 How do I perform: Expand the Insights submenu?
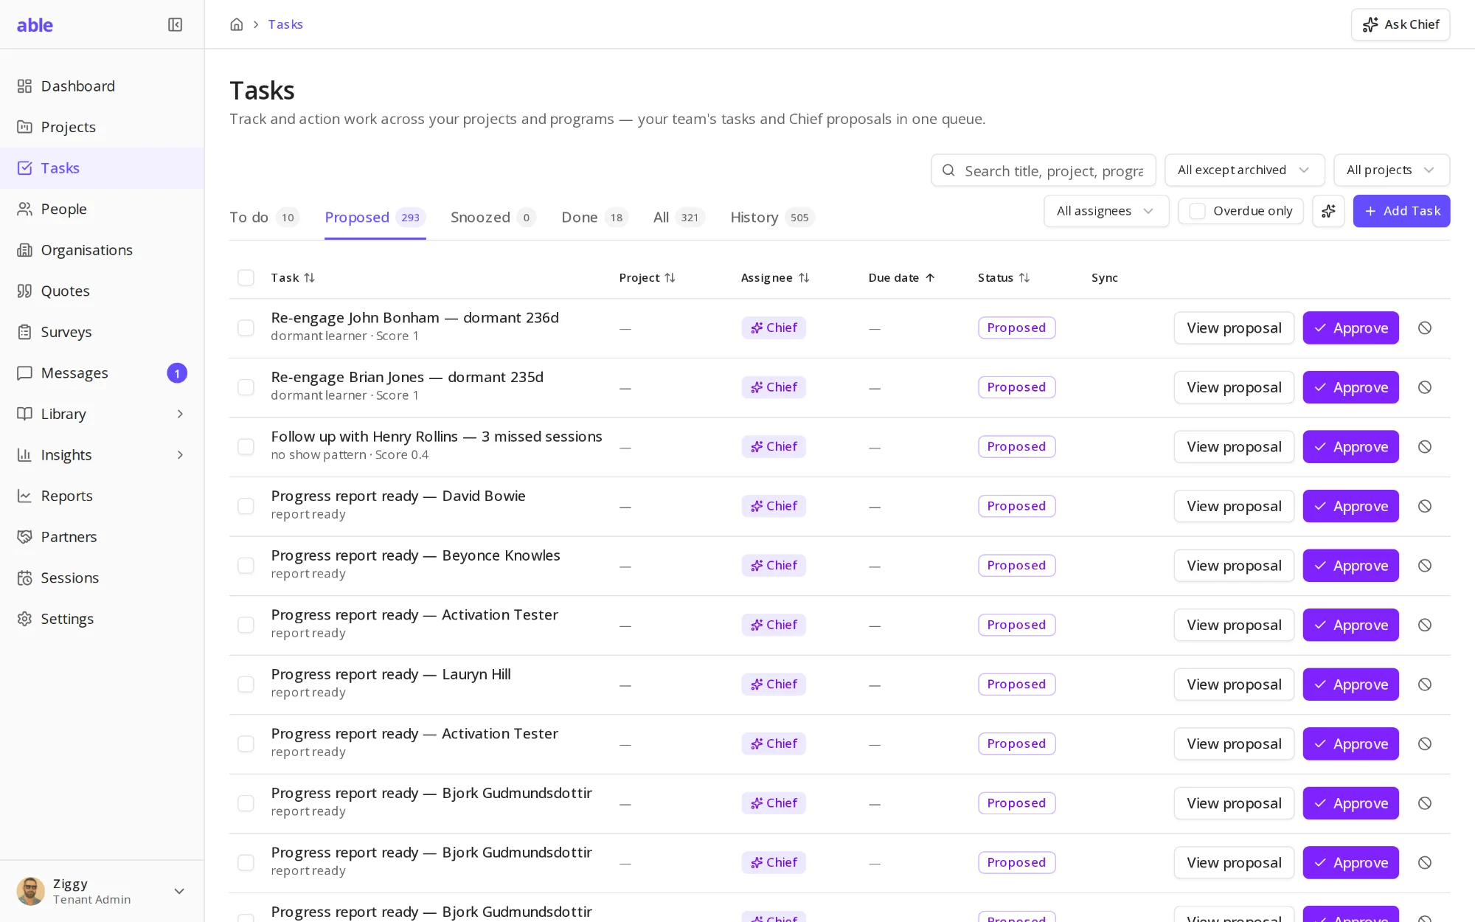click(x=180, y=455)
